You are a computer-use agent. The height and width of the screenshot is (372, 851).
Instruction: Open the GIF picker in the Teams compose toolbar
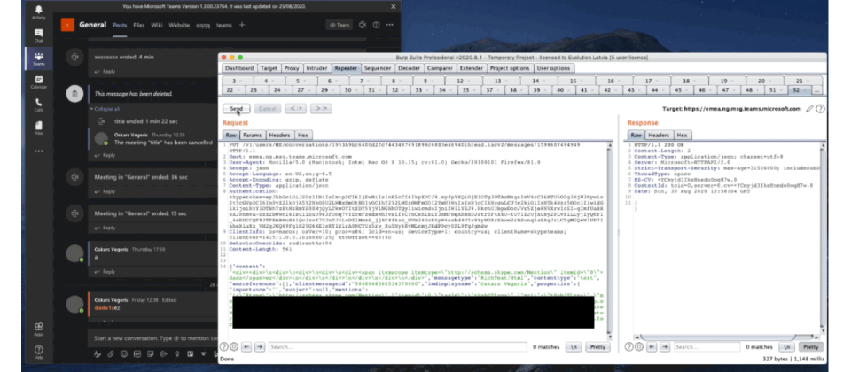(x=137, y=354)
